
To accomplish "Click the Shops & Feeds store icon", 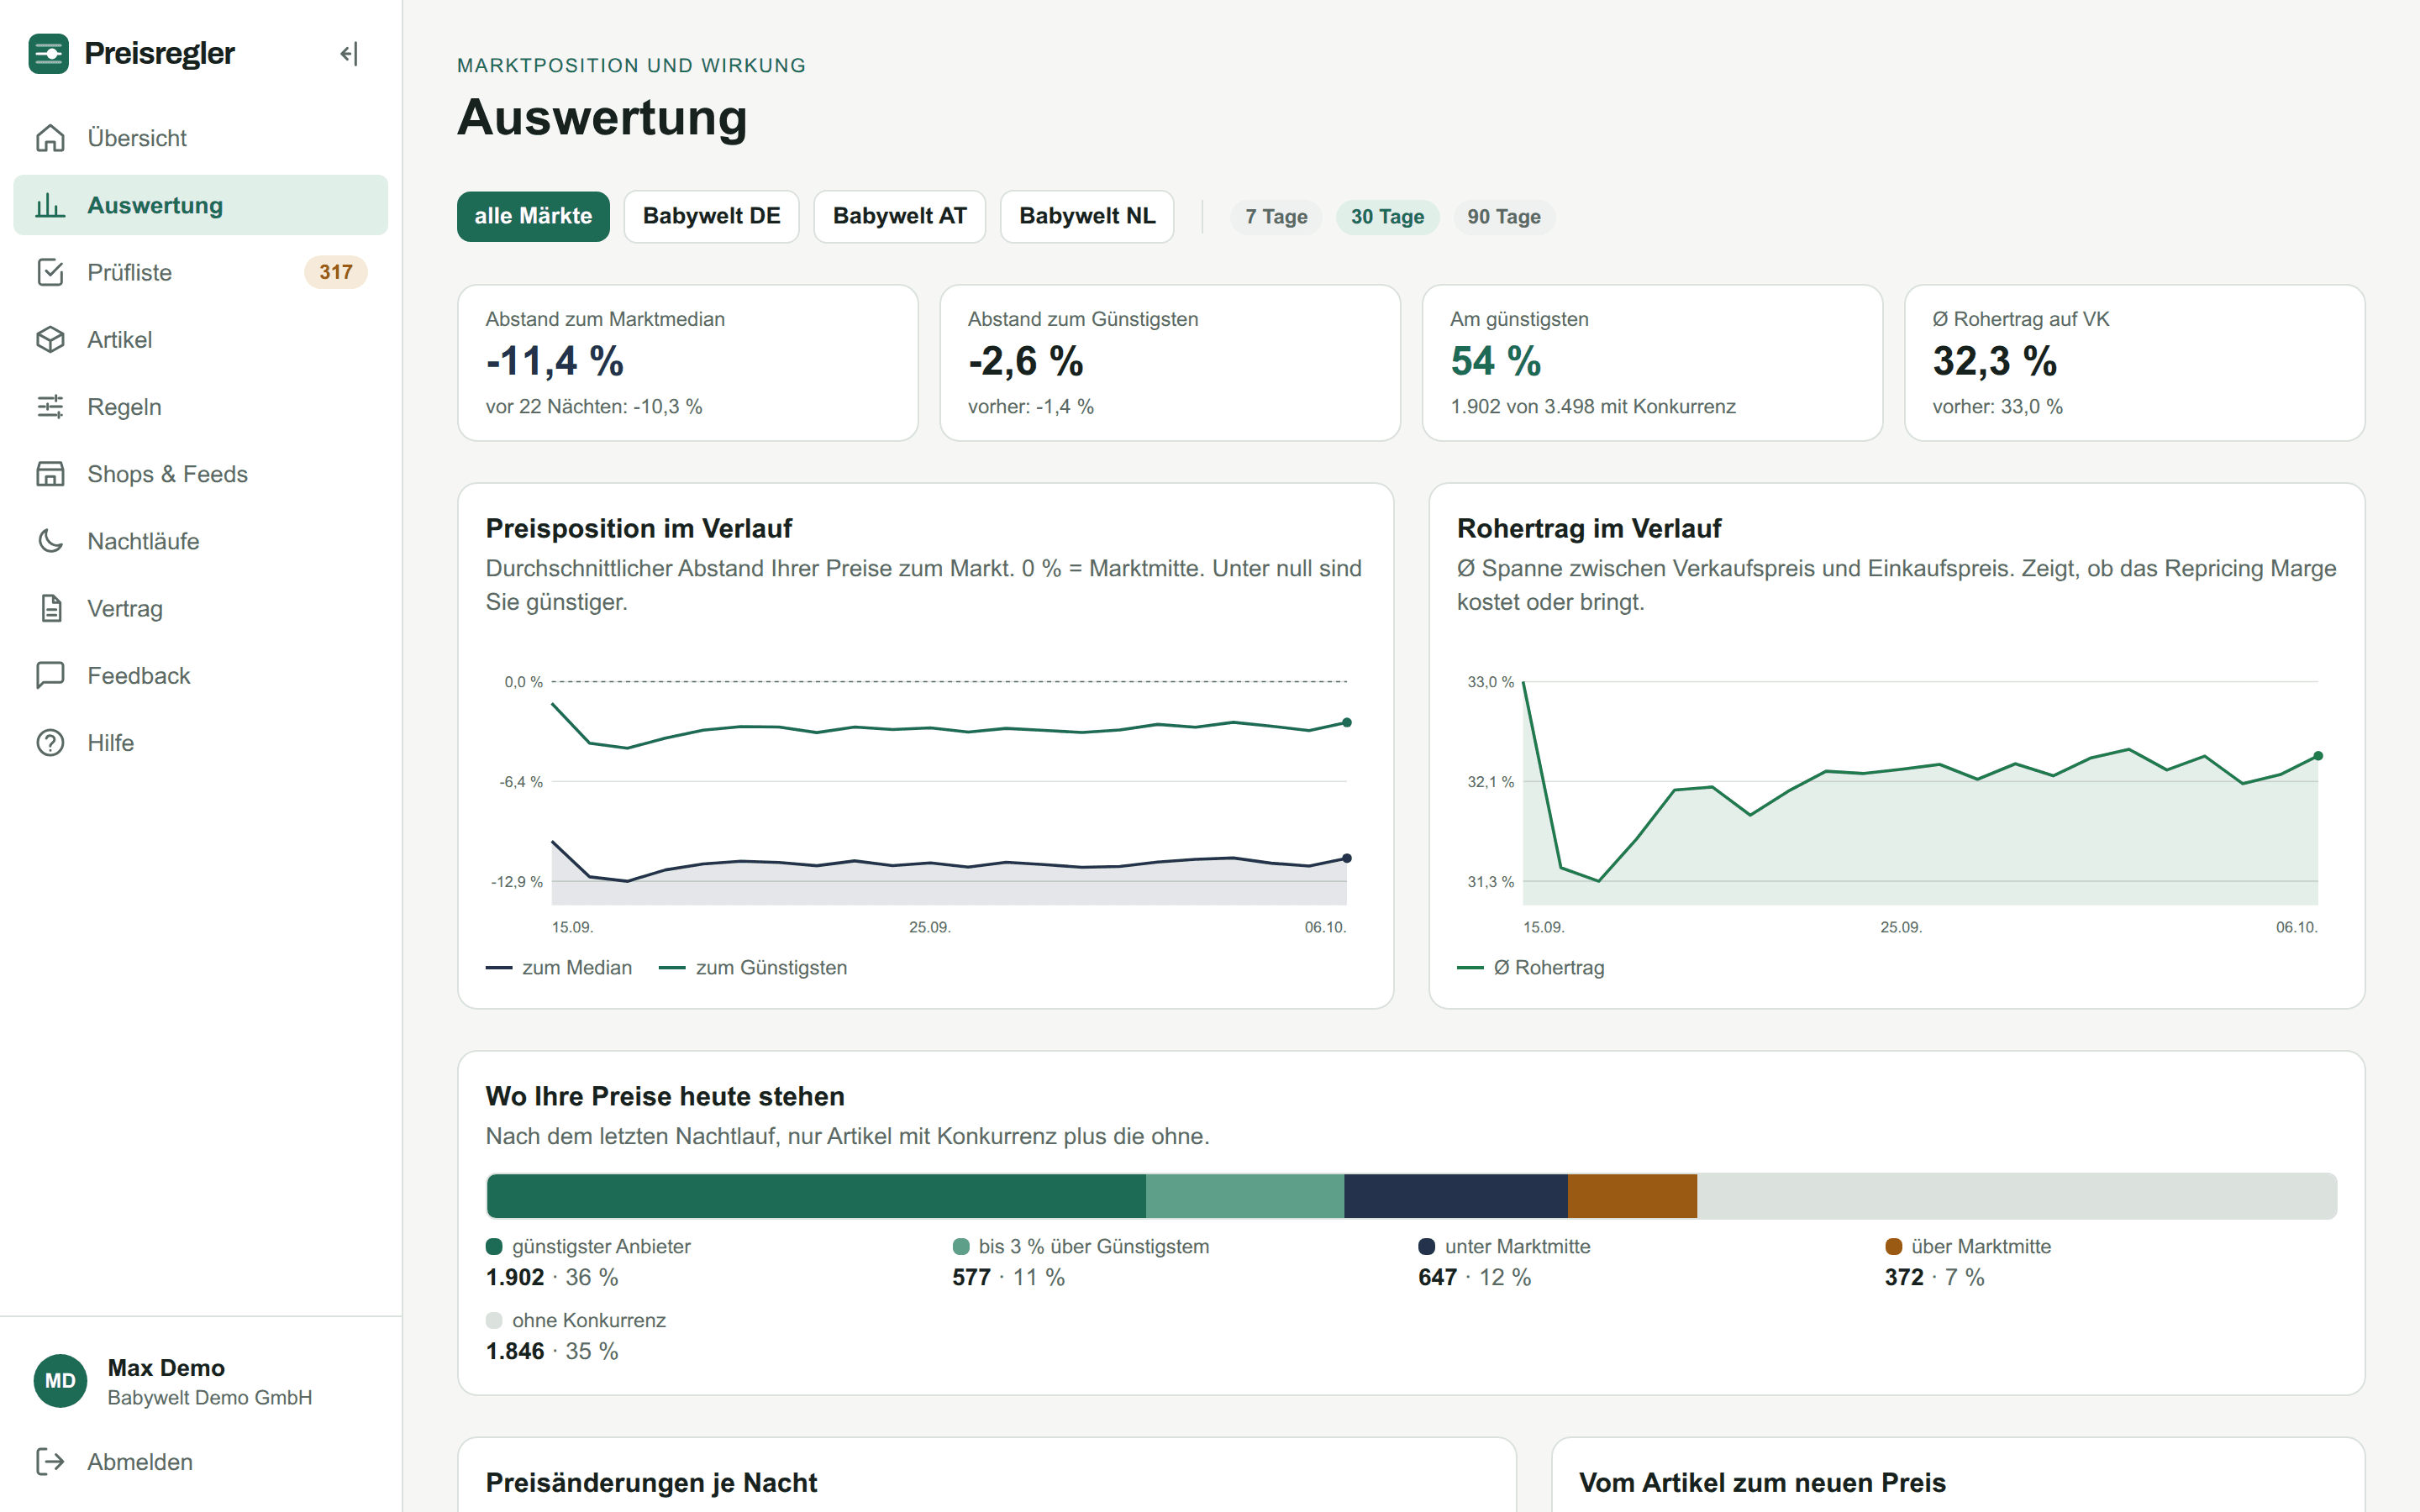I will [50, 474].
